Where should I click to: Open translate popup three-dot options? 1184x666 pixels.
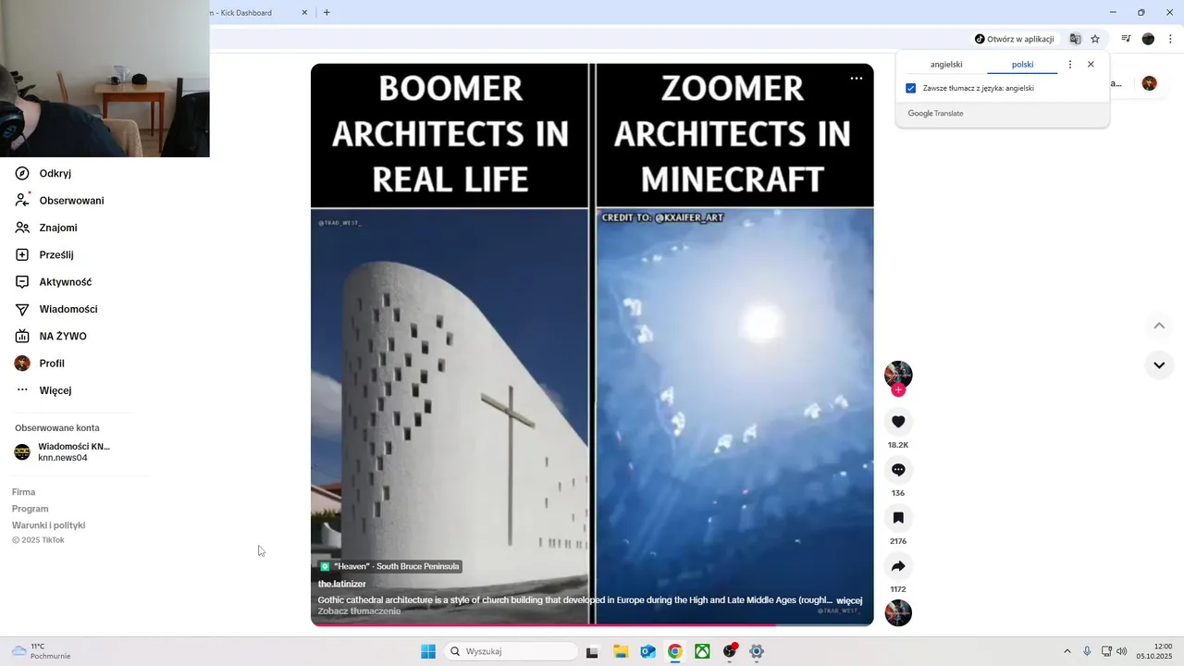coord(1070,65)
